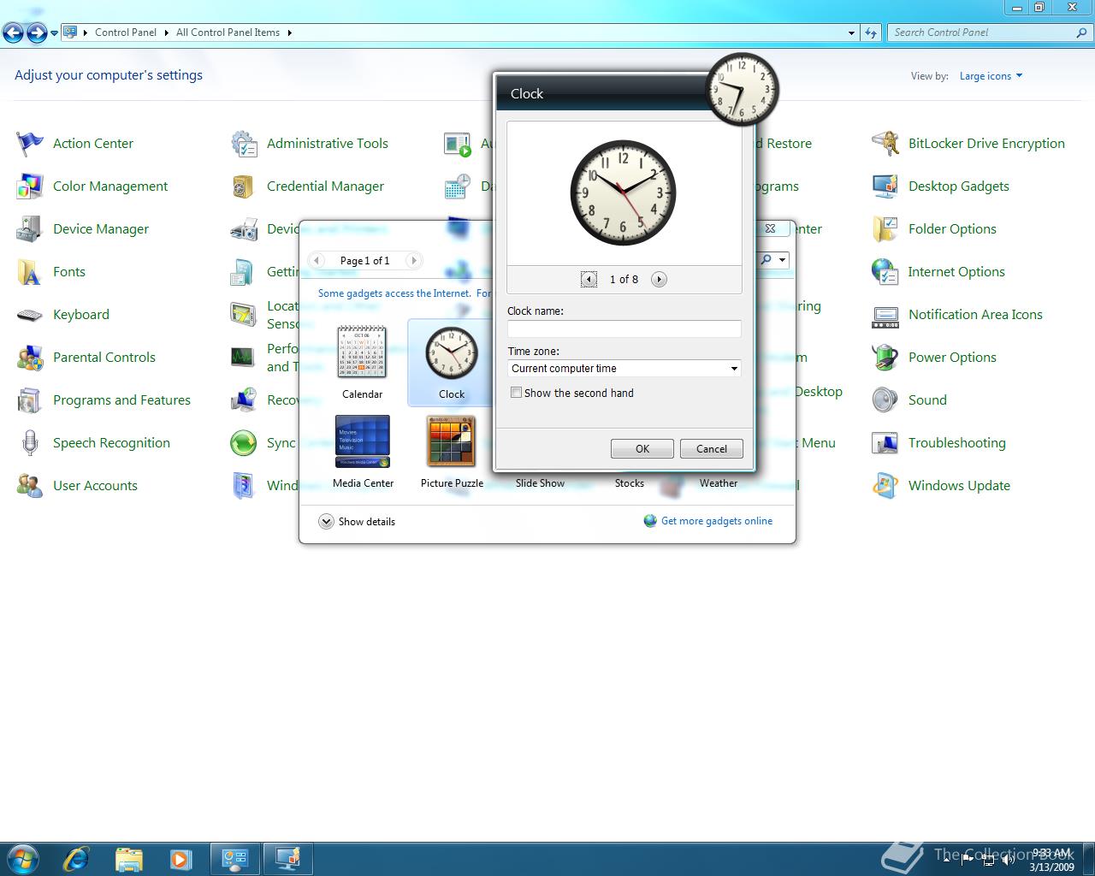Expand Control Panel breadcrumb arrow
1095x876 pixels.
(x=166, y=33)
